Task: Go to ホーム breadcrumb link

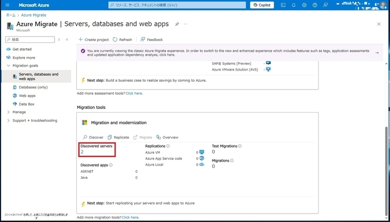Action: (11, 15)
